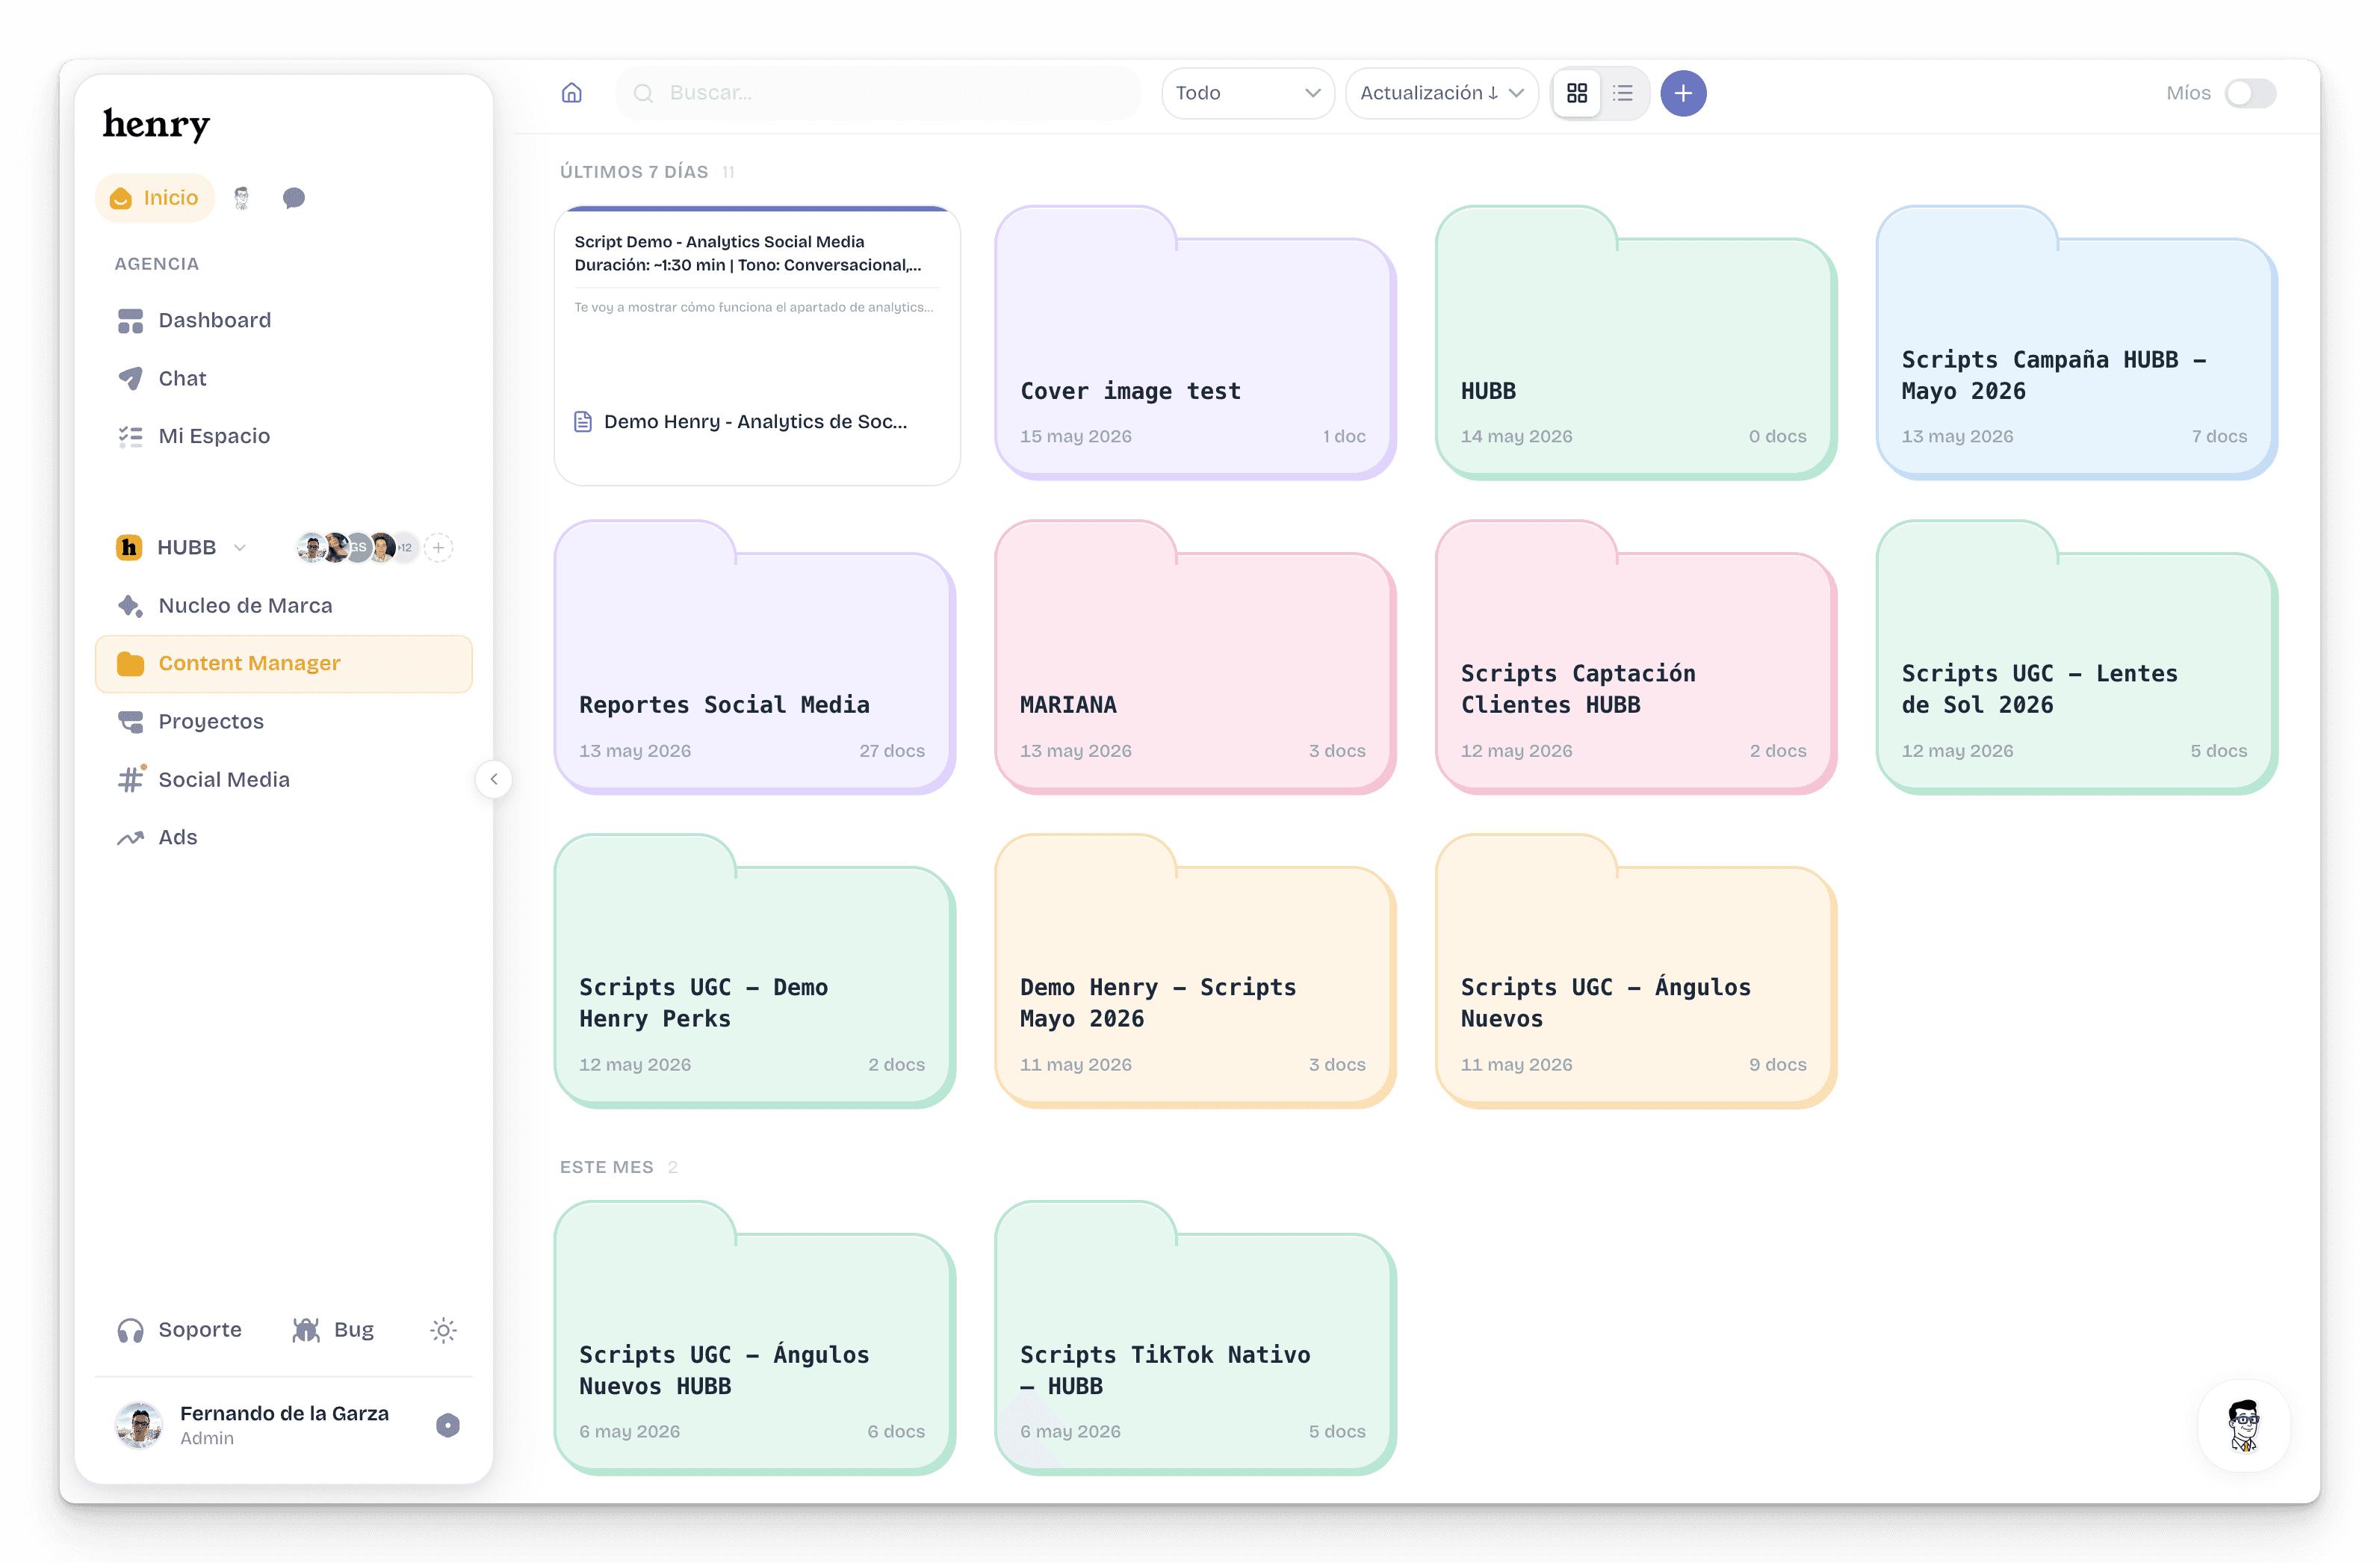This screenshot has width=2380, height=1563.
Task: Click the Dashboard icon
Action: pyautogui.click(x=130, y=320)
